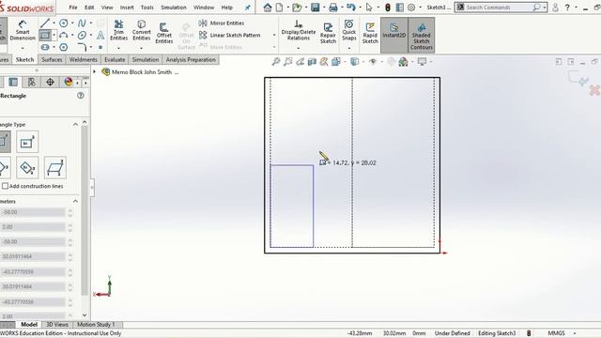Click Trim Entities tool
601x338 pixels.
coord(118,30)
